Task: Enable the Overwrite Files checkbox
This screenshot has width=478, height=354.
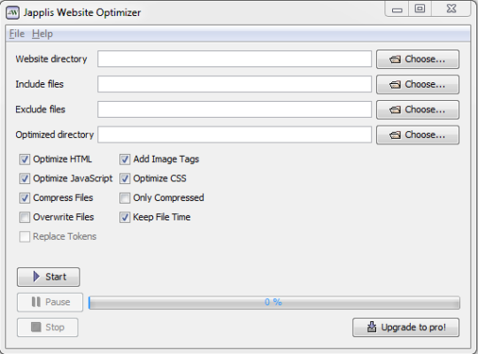Action: 25,217
